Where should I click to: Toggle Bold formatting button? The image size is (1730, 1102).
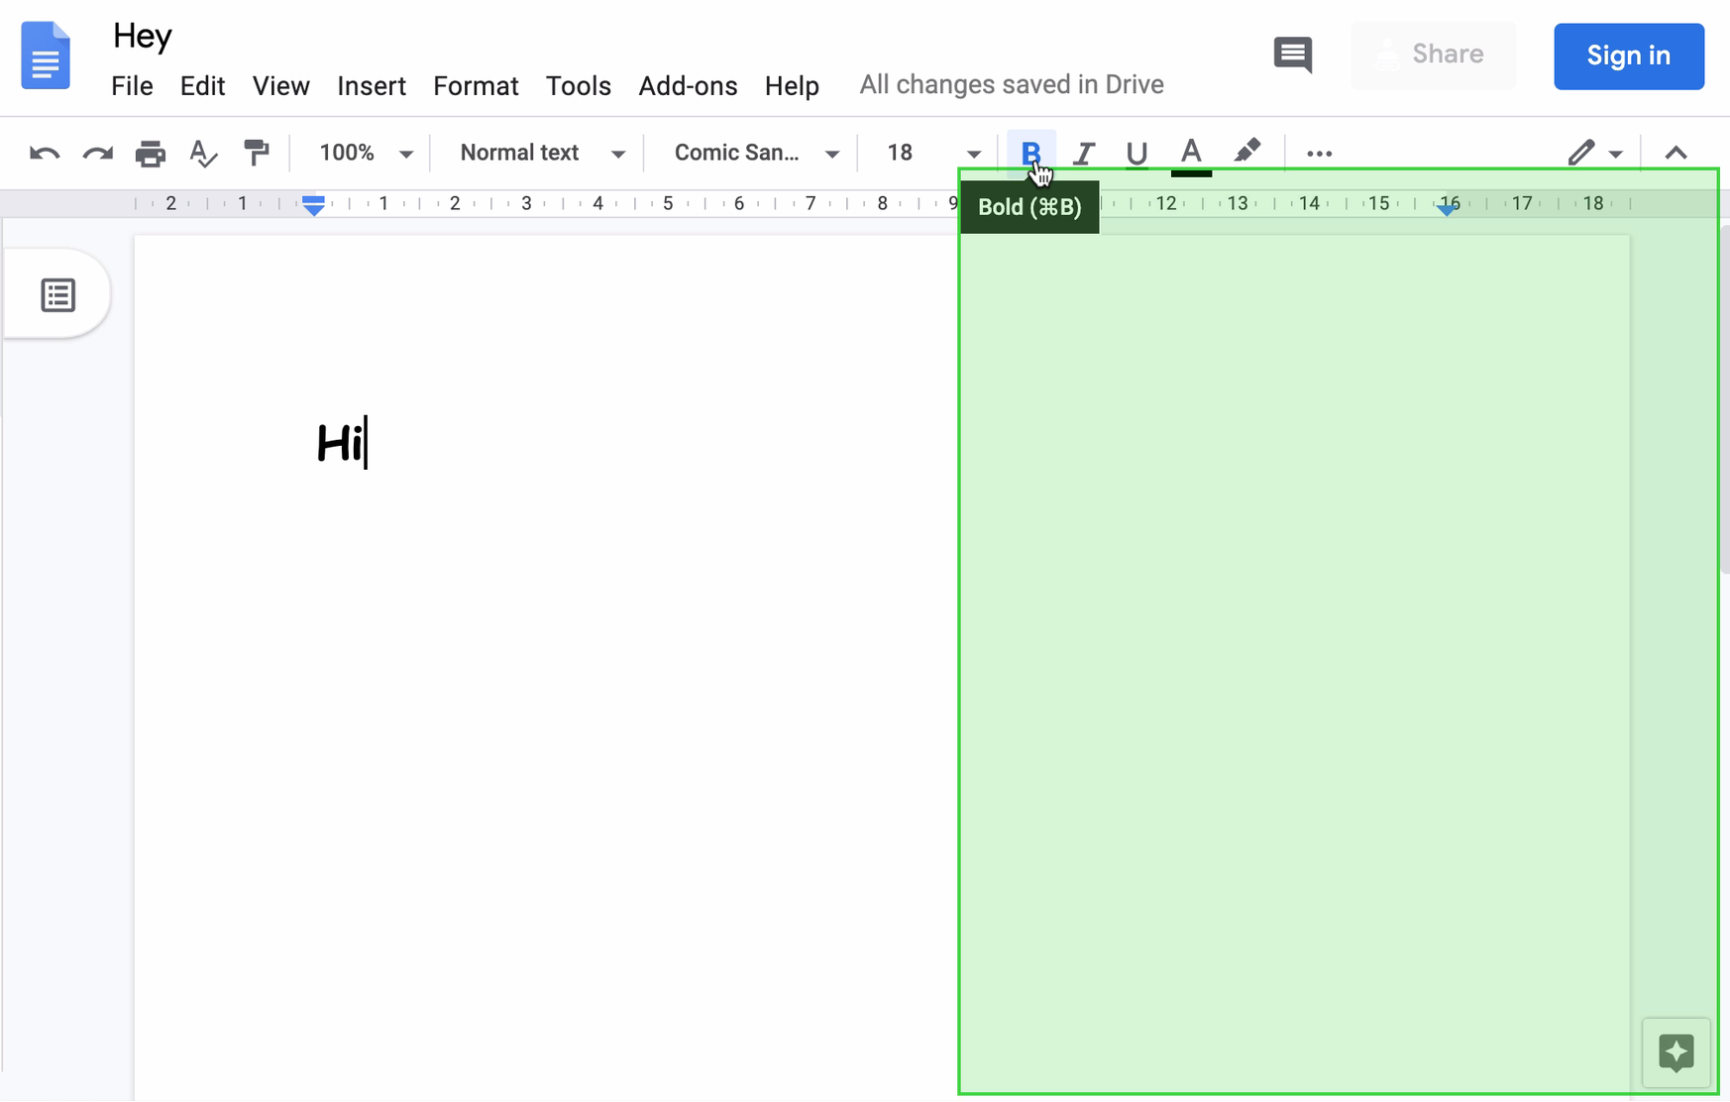1030,153
